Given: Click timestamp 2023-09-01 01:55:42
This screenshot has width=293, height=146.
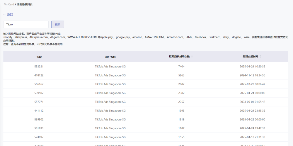Looking at the screenshot, I should pyautogui.click(x=253, y=102).
